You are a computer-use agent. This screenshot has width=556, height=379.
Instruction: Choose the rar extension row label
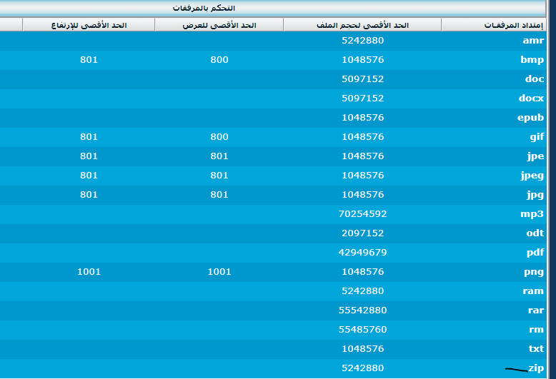point(535,310)
